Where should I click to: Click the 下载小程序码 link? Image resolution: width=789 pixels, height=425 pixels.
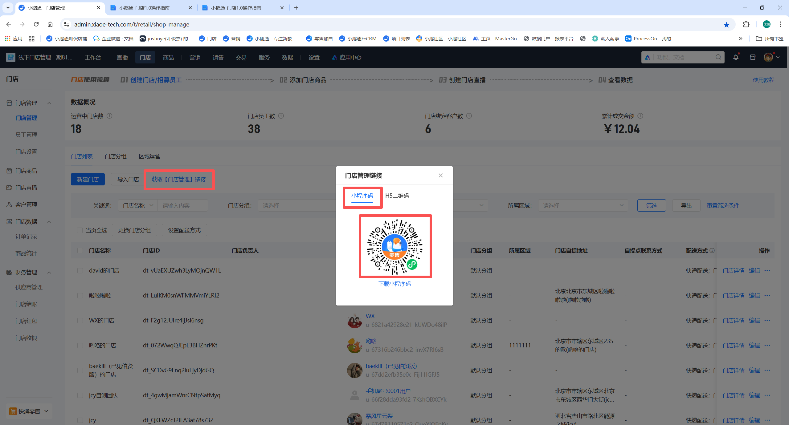pyautogui.click(x=394, y=284)
